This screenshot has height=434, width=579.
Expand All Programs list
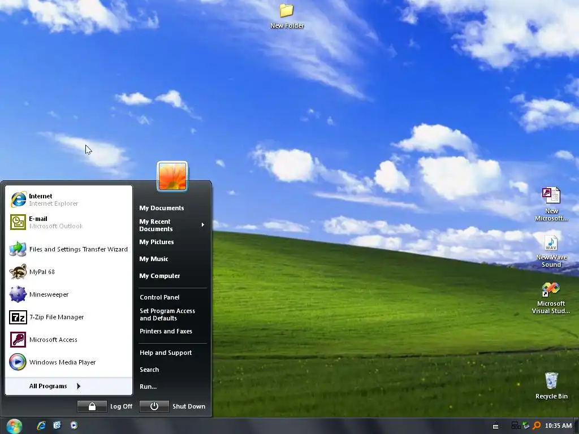[68, 386]
